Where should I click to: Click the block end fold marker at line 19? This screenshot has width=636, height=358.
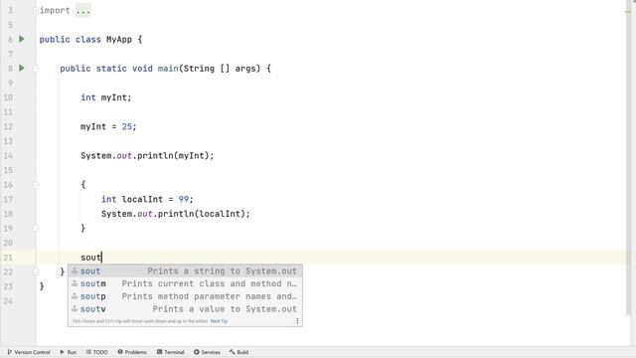[x=36, y=228]
